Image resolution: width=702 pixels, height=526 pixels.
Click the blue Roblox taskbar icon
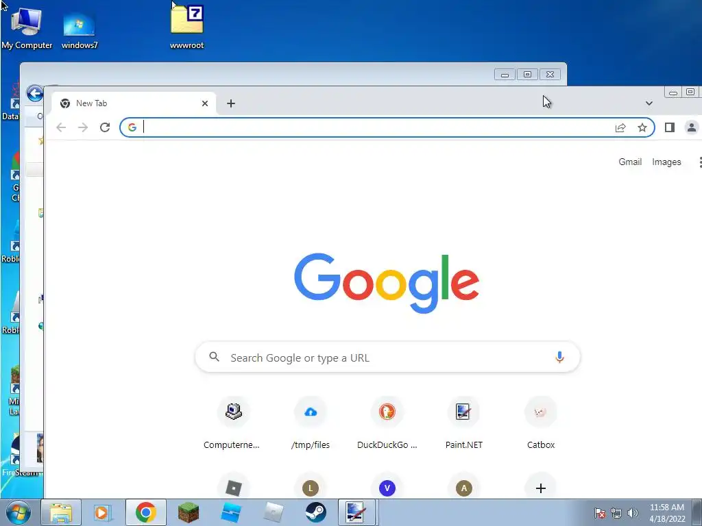point(231,512)
